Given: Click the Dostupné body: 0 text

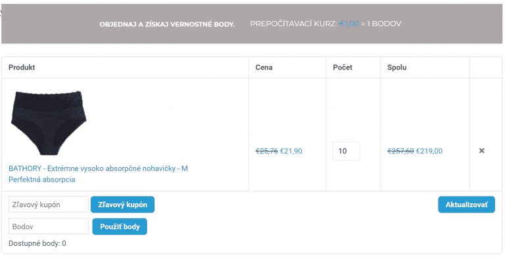Looking at the screenshot, I should click(37, 243).
